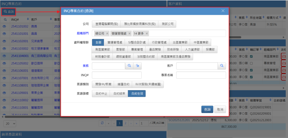Click magnifier lookup icon next to 客戶 field
Image resolution: width=288 pixels, height=138 pixels.
222,66
